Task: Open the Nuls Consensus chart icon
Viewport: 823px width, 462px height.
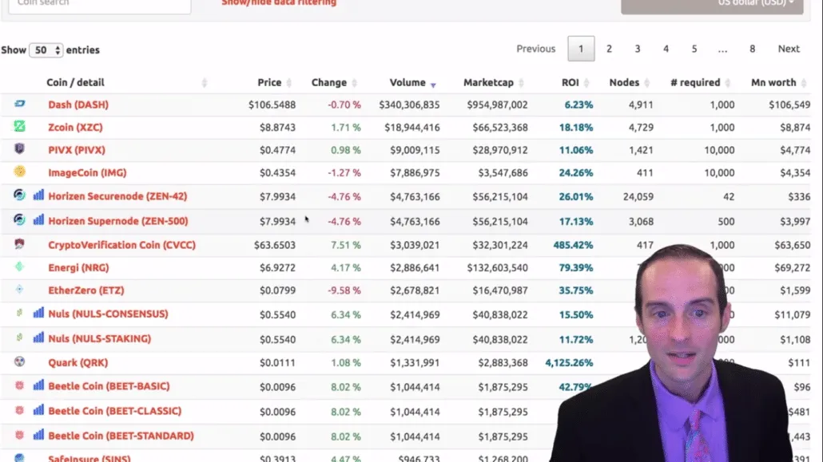Action: coord(38,313)
